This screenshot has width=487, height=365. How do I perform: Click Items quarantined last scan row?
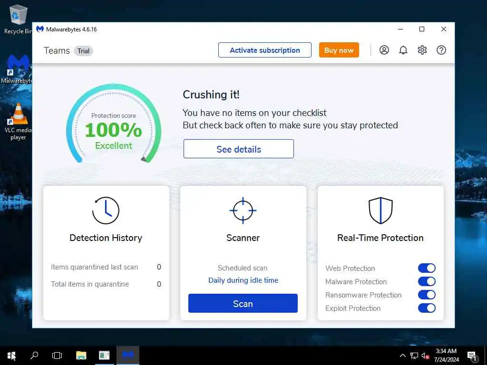[106, 267]
